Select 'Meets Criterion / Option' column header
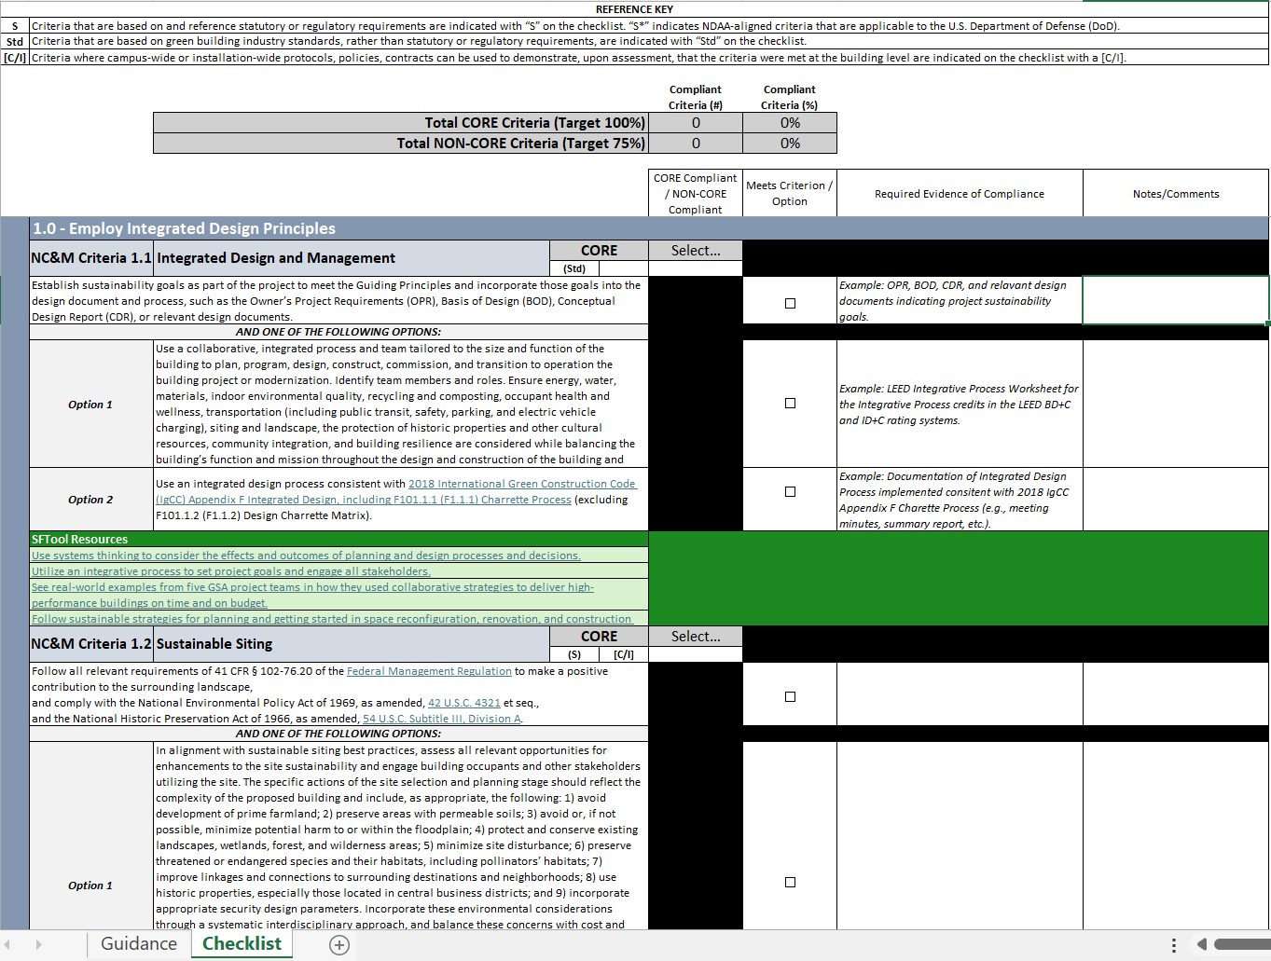 pos(790,194)
